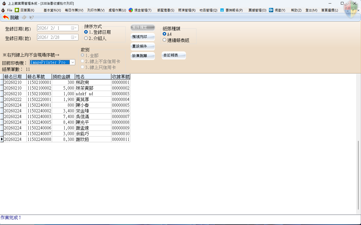The image size is (361, 225).
Task: Select the 1.登錄日期 sort option
Action: (x=86, y=32)
